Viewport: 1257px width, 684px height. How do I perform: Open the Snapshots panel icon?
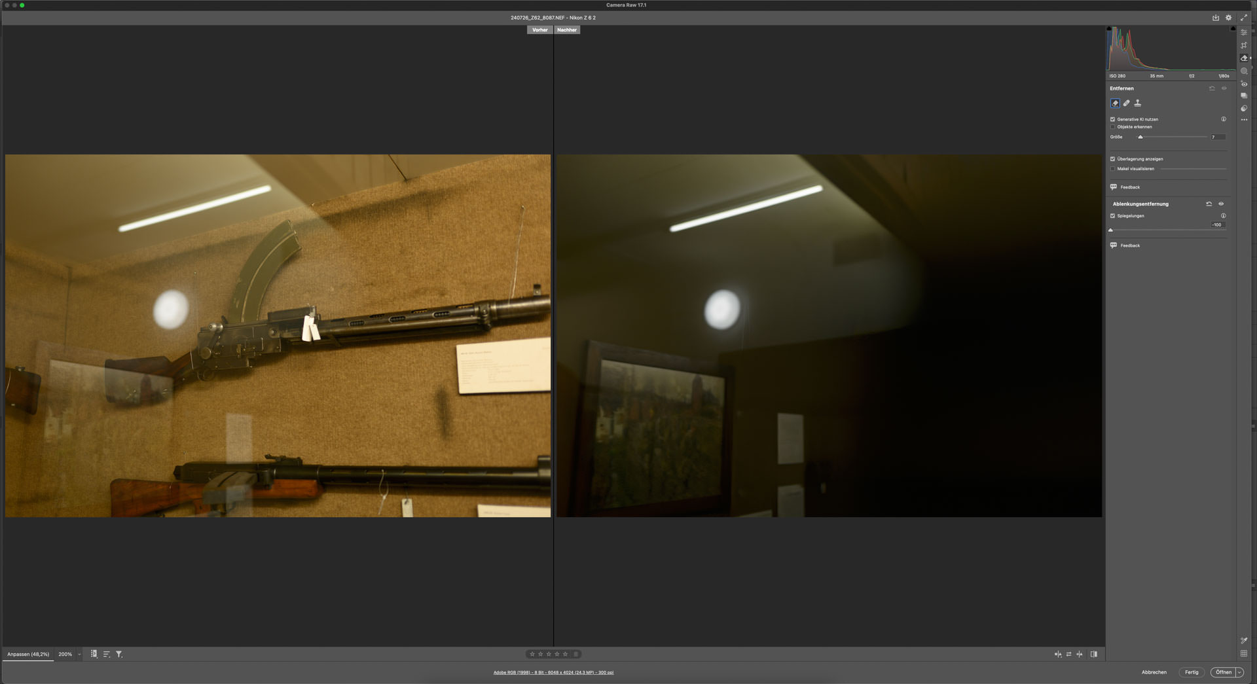[1244, 96]
